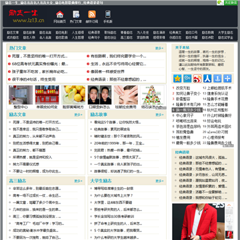
Task: Click 更多 beside the 励志故事 section heading
Action: coord(159,115)
